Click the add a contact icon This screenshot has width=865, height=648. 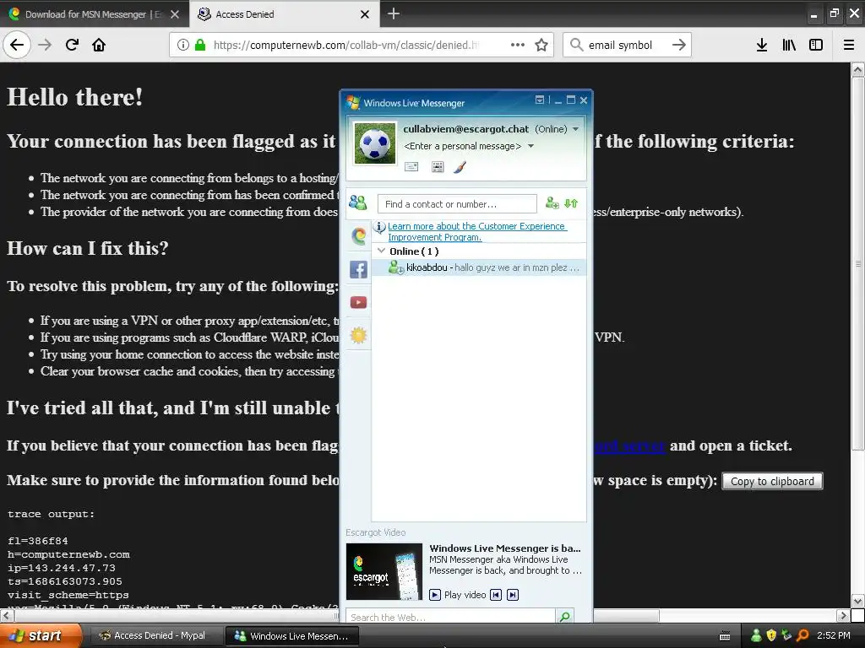tap(552, 203)
